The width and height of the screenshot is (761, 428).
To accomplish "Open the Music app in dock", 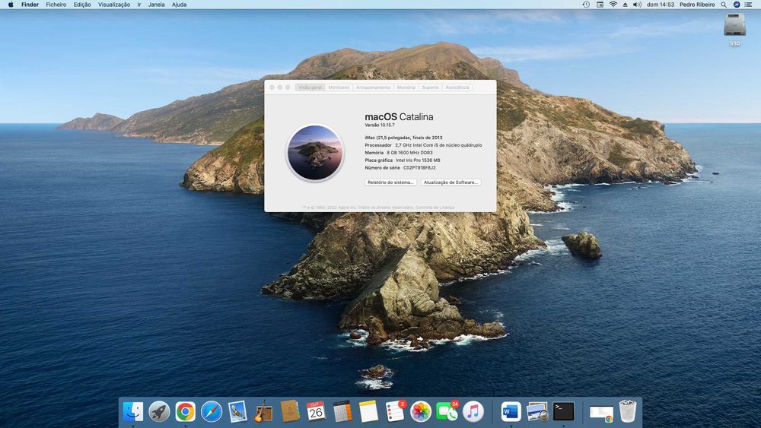I will [x=473, y=411].
